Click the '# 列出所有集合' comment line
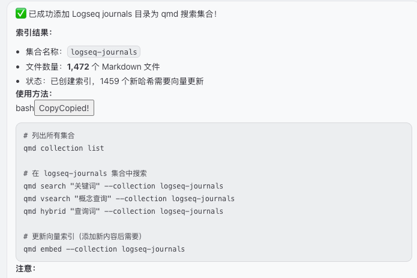 [49, 136]
